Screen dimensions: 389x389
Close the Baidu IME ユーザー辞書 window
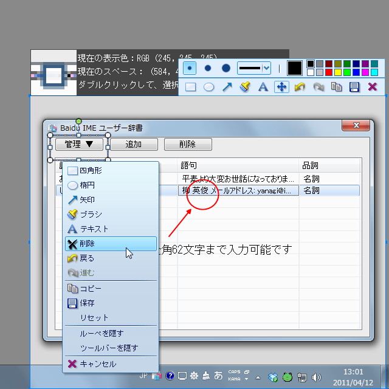click(x=356, y=125)
